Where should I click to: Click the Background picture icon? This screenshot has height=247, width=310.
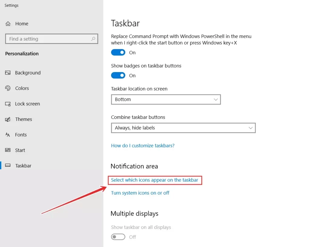pos(8,73)
